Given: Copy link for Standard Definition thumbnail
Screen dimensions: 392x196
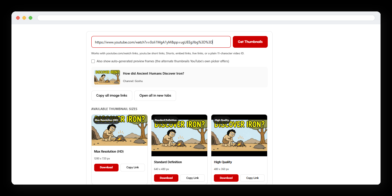Looking at the screenshot, I should tap(192, 178).
